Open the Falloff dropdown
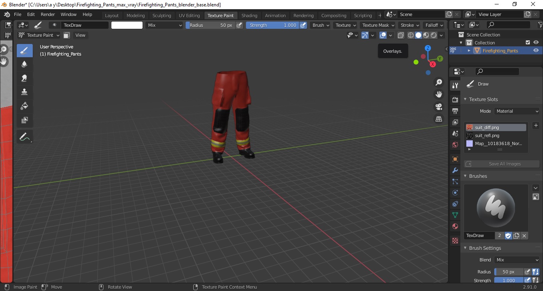Viewport: 543px width, 291px height. pyautogui.click(x=434, y=25)
